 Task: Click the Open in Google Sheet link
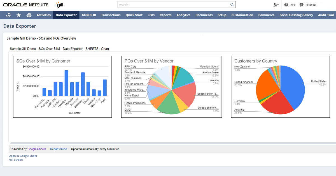point(23,156)
